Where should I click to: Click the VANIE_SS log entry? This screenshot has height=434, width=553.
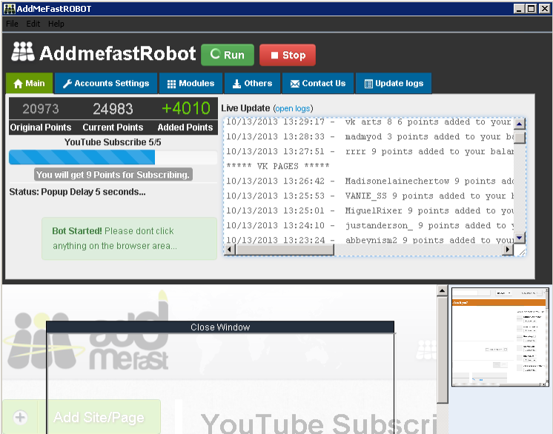tap(370, 196)
